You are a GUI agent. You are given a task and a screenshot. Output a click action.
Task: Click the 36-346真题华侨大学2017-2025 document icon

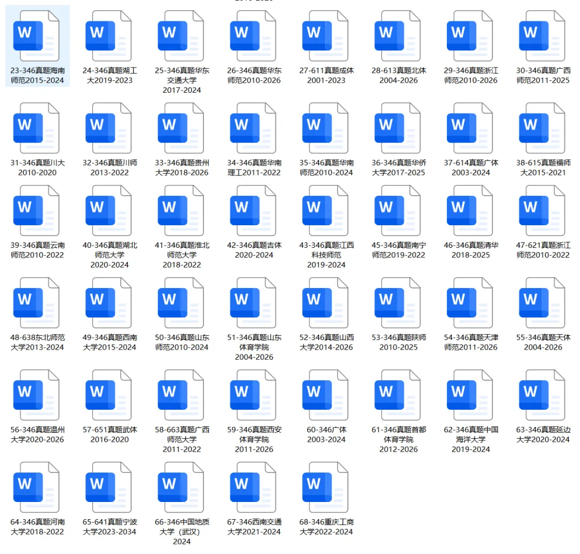tap(397, 128)
